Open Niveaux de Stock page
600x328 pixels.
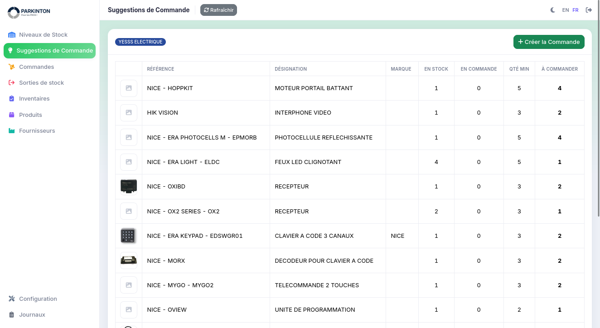pos(49,35)
